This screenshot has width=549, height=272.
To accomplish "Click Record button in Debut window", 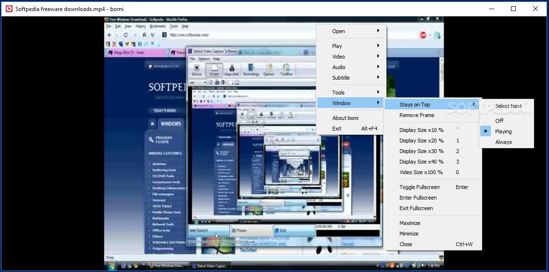I will [209, 230].
